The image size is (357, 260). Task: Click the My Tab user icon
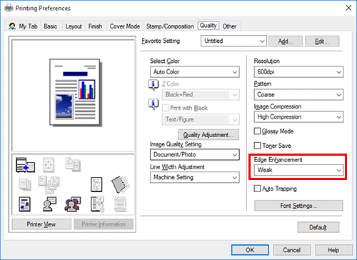click(x=12, y=26)
